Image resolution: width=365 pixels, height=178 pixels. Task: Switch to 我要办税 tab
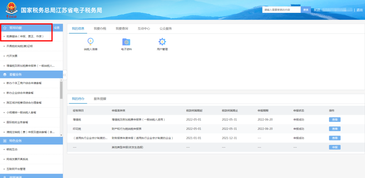tap(100, 29)
